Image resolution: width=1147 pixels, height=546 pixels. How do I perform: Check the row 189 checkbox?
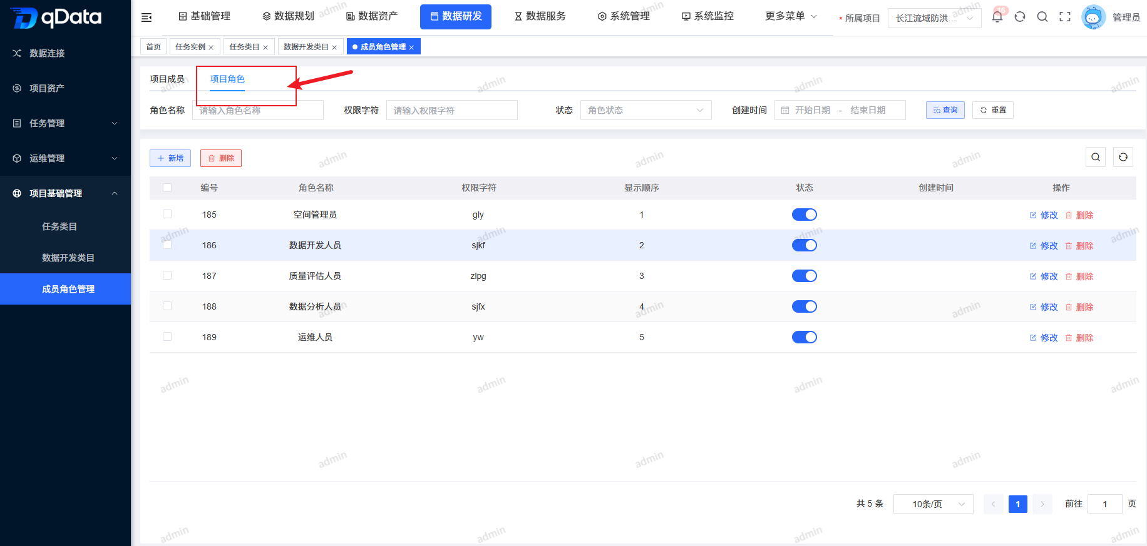(x=167, y=336)
